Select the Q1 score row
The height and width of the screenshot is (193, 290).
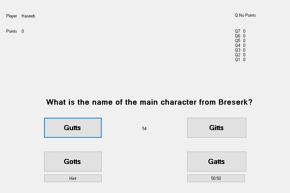tap(240, 59)
